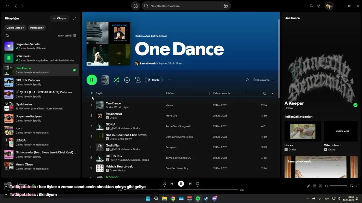362x203 pixels.
Task: Open the mini player icon
Action: pyautogui.click(x=352, y=186)
